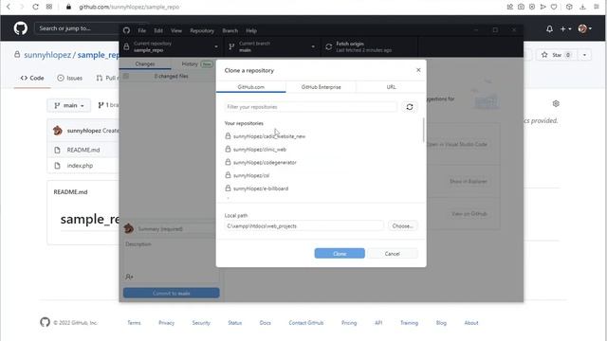Open the Contact GitHub footer link
607x341 pixels.
[305, 322]
